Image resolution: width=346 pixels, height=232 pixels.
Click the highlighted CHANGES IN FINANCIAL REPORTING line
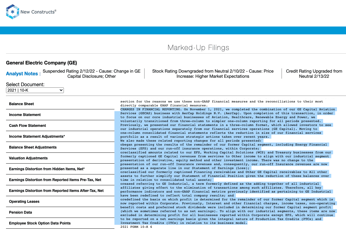coord(228,109)
